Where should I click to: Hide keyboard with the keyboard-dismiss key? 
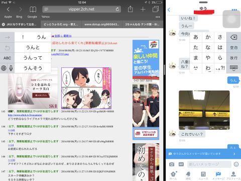click(234, 68)
